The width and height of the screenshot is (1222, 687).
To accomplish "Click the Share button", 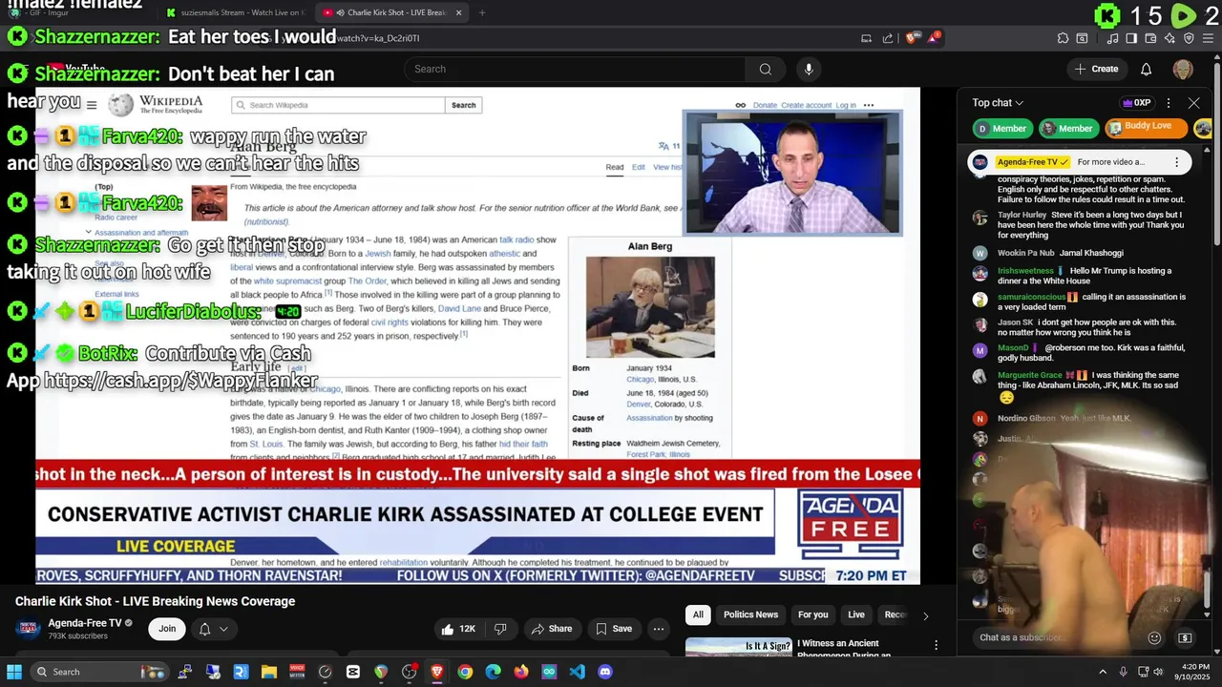I will pyautogui.click(x=551, y=629).
